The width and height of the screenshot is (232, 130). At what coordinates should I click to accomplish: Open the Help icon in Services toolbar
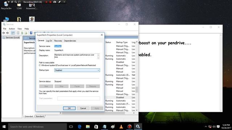click(x=31, y=33)
